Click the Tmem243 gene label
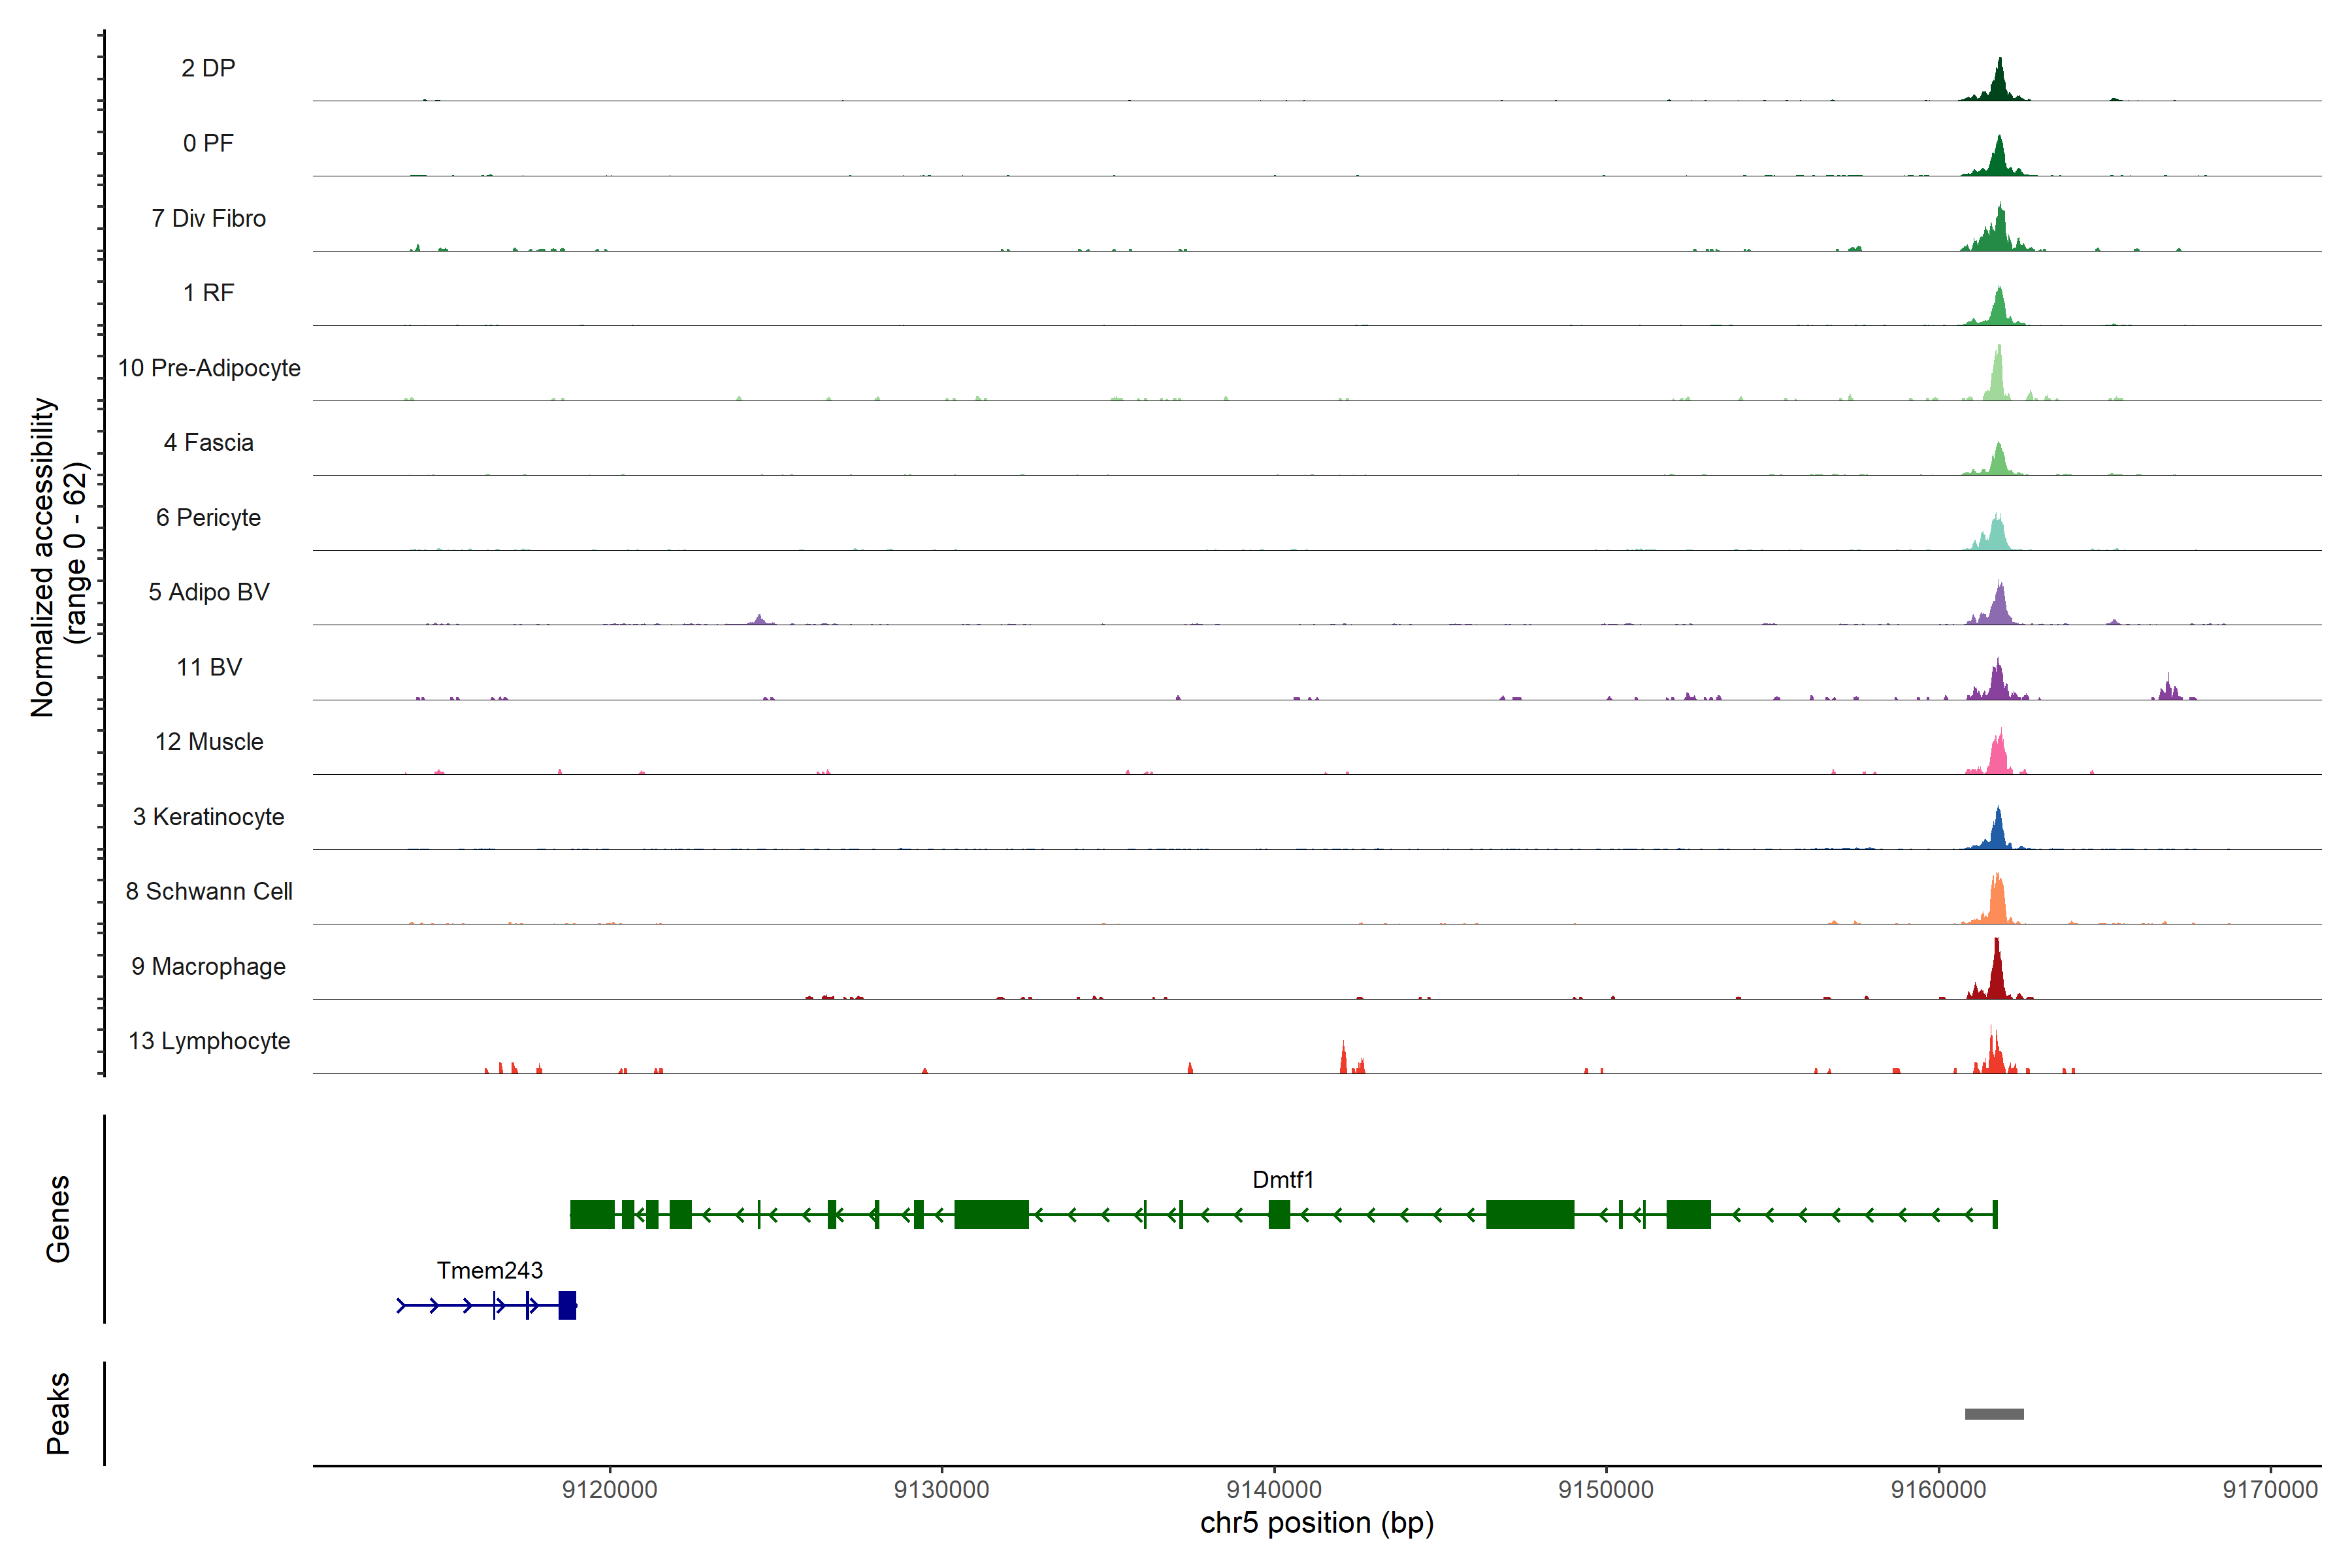 (x=489, y=1270)
